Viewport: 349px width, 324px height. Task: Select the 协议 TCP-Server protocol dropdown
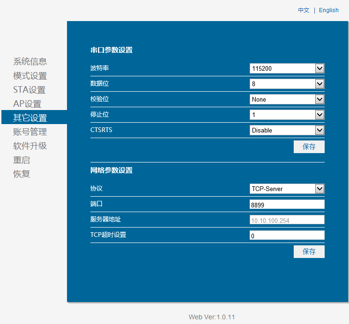(x=287, y=189)
